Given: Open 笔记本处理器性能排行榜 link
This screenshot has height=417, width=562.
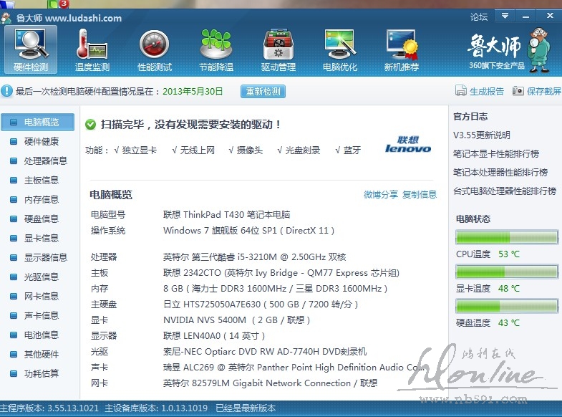Looking at the screenshot, I should click(500, 173).
